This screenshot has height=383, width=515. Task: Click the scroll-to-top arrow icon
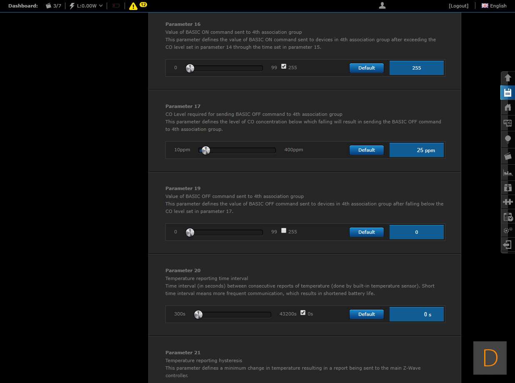tap(507, 78)
